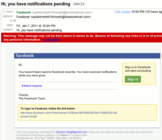Viewport: 162px width, 140px height.
Task: Click 'Sign in to Facebook and start connecting' text
Action: pos(138,69)
